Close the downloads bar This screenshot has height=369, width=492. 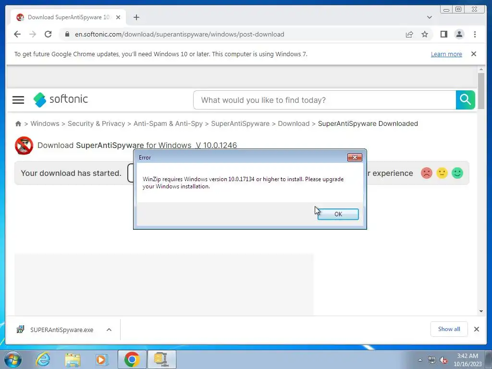point(477,329)
